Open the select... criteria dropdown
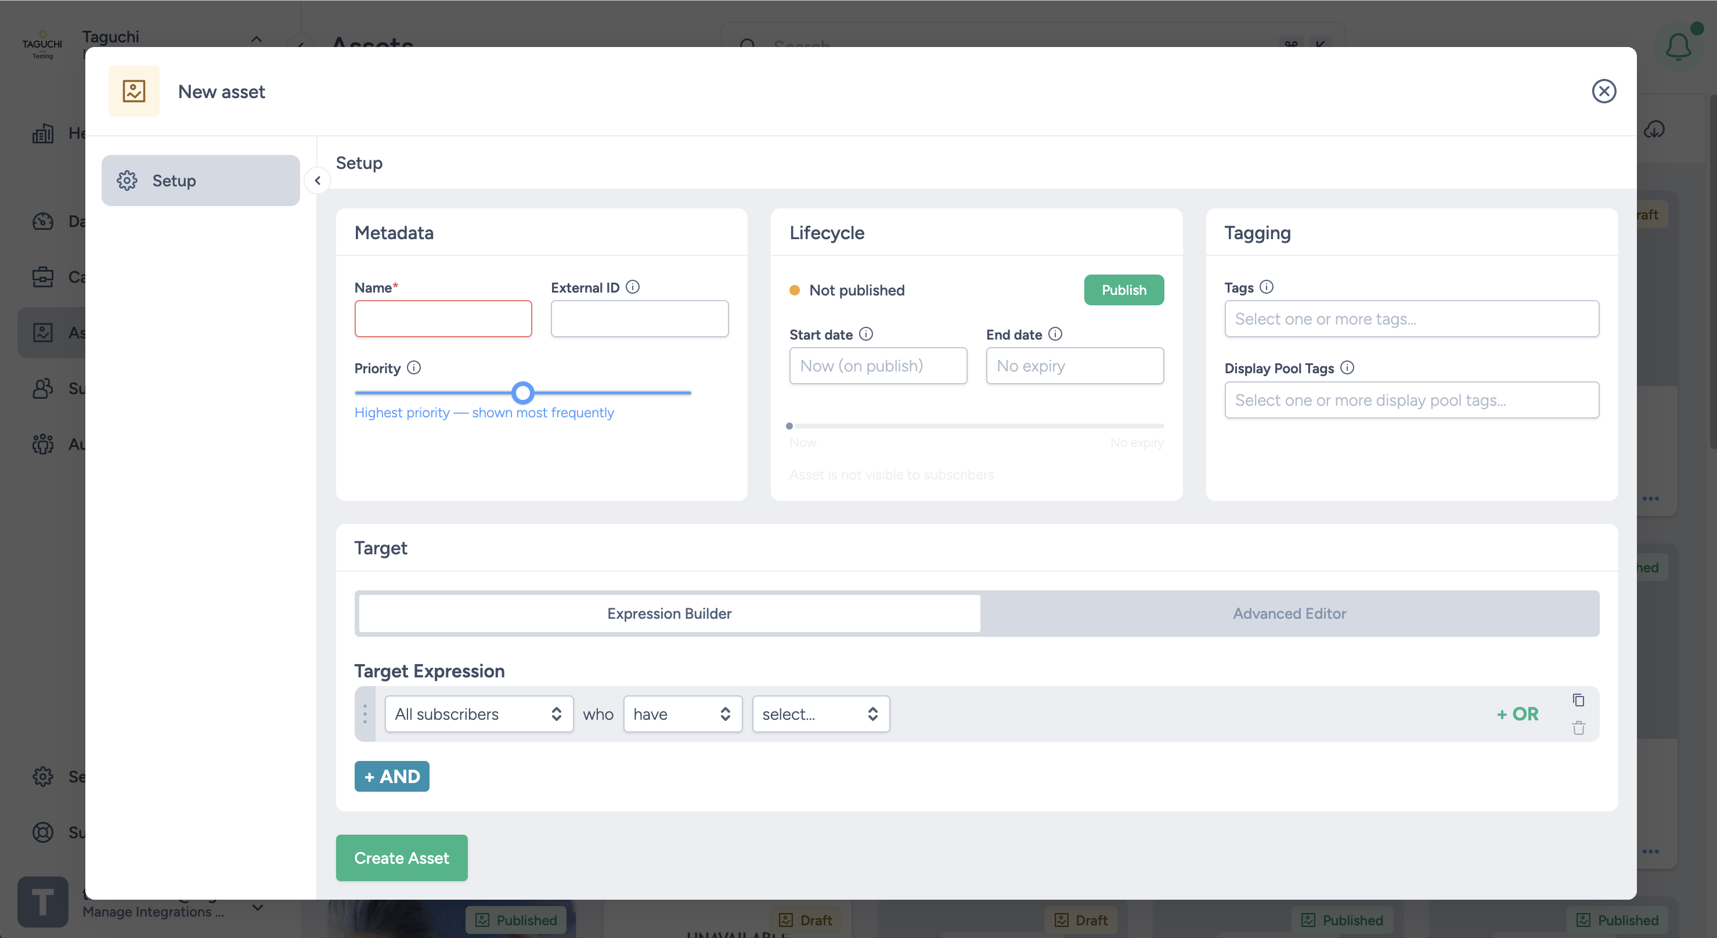Screen dimensions: 1717x938 821,714
